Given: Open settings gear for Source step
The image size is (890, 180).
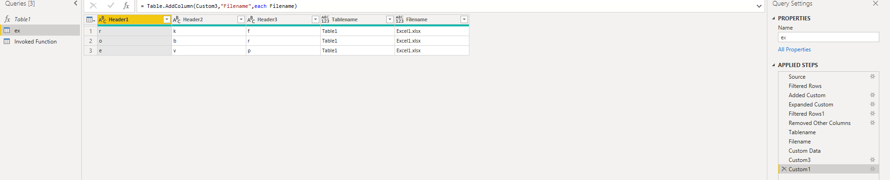Looking at the screenshot, I should tap(872, 76).
